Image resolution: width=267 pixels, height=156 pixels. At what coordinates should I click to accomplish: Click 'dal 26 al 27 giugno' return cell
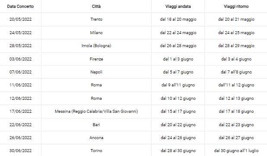(x=236, y=137)
